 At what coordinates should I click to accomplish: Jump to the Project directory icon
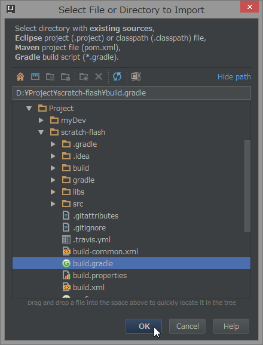click(50, 76)
